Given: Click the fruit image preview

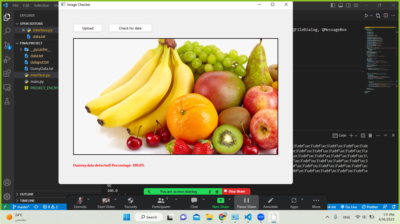Looking at the screenshot, I should coord(175,96).
